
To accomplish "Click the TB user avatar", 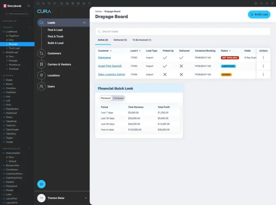I will pyautogui.click(x=41, y=198).
